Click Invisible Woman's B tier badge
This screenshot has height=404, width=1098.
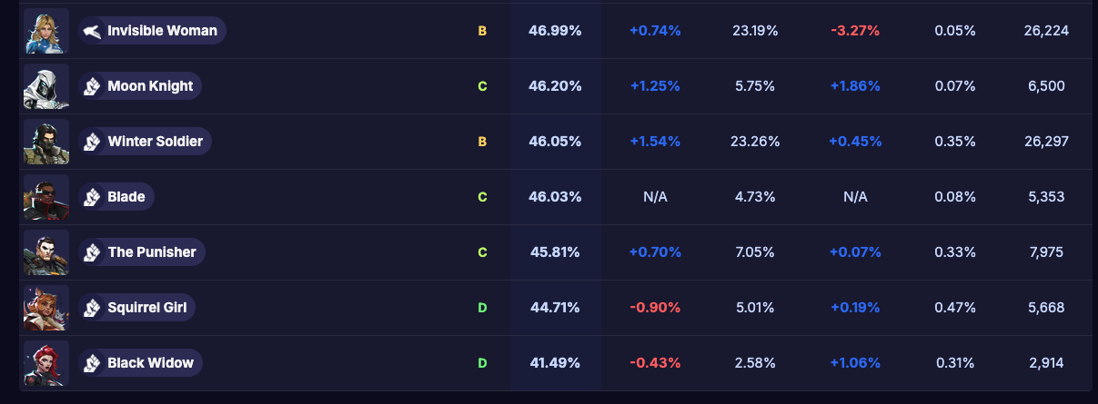pyautogui.click(x=482, y=31)
